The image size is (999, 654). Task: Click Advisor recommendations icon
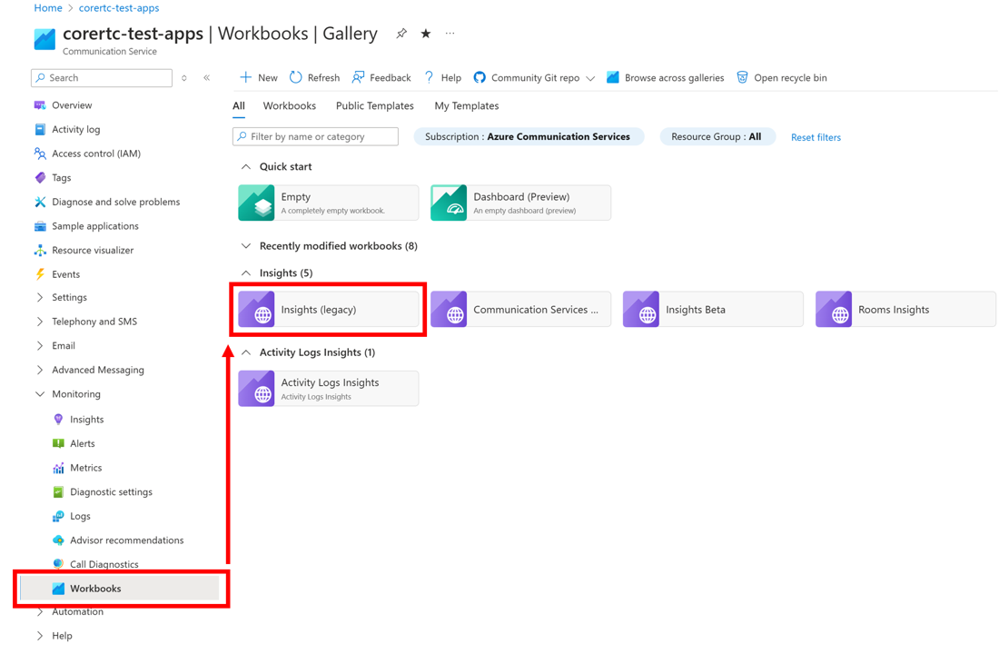pyautogui.click(x=59, y=540)
